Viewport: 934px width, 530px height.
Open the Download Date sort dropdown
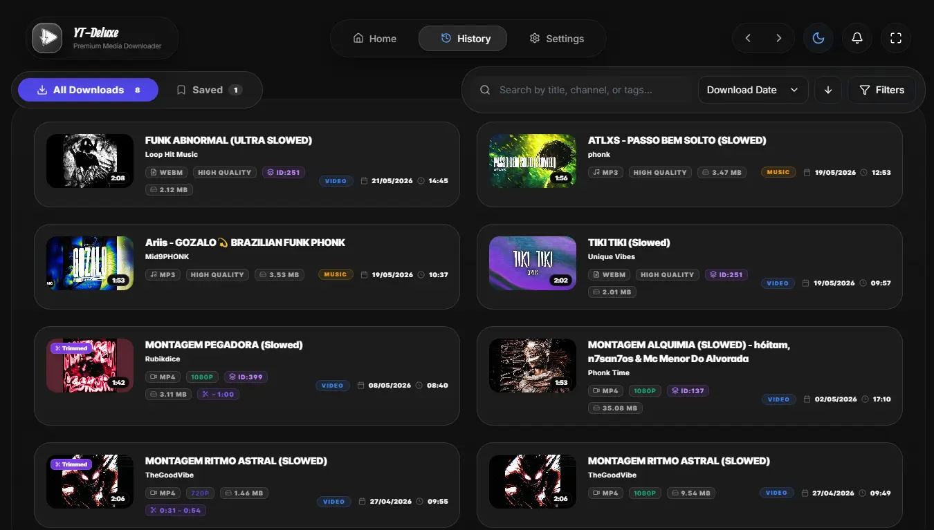click(x=753, y=90)
